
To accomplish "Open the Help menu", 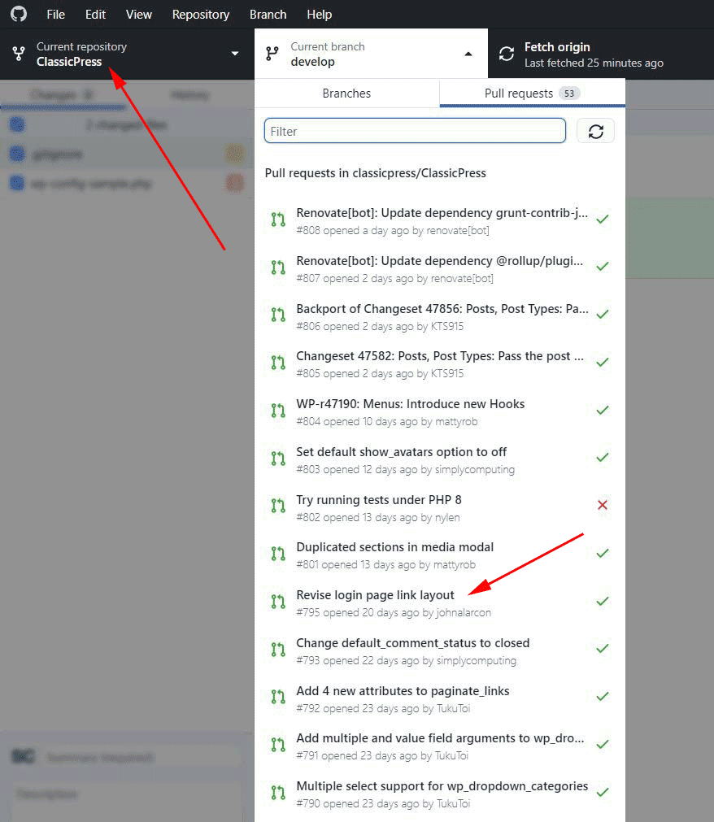I will pos(320,14).
